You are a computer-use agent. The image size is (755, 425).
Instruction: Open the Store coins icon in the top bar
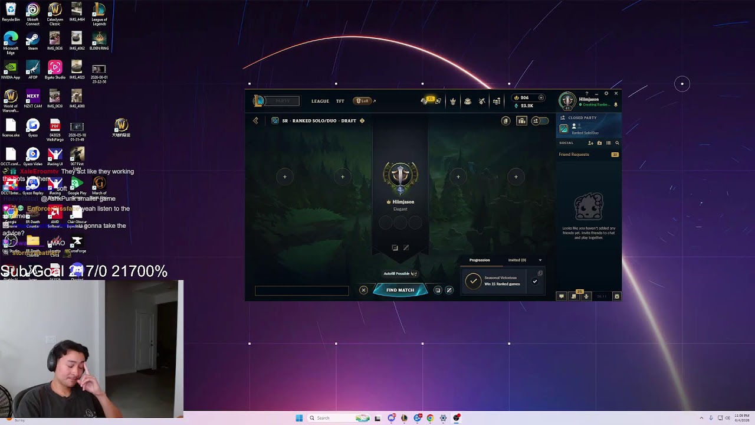tap(497, 101)
